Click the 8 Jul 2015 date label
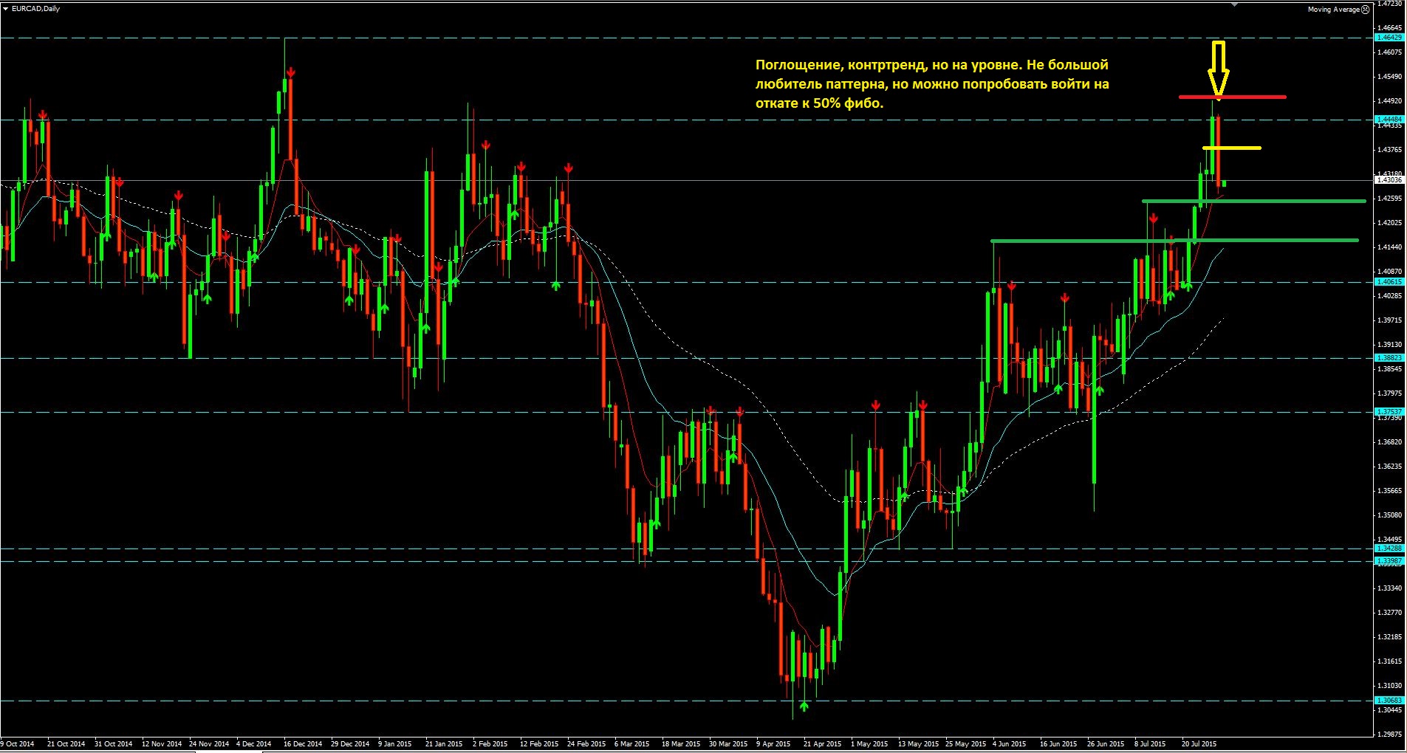1407x753 pixels. click(x=1150, y=744)
